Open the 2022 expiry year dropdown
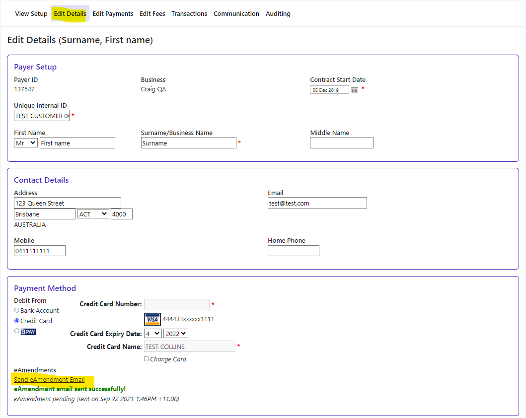Screen dimensions: 526x418 [x=176, y=334]
